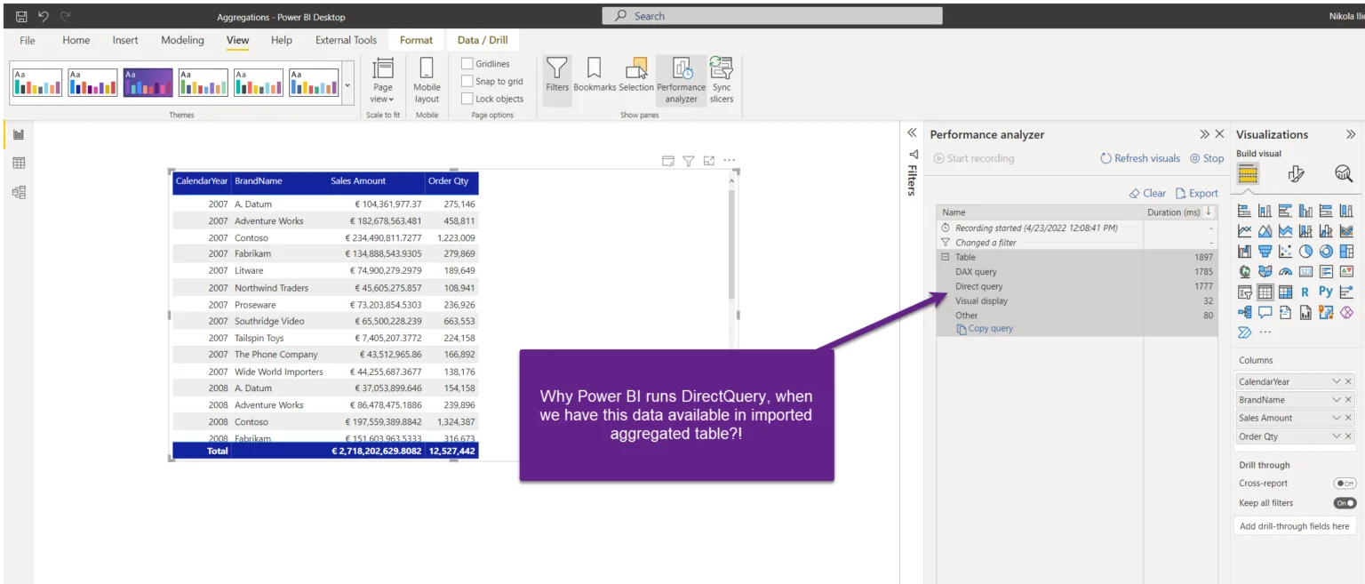Select the Matrix visual
Viewport: 1365px width, 584px height.
point(1285,292)
